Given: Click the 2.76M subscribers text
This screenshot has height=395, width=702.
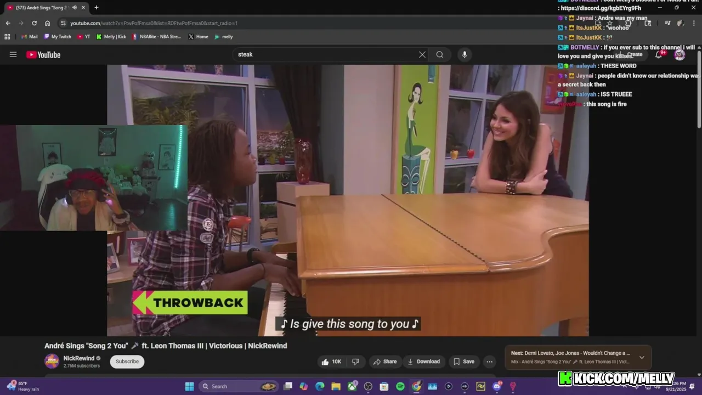Looking at the screenshot, I should [x=82, y=366].
